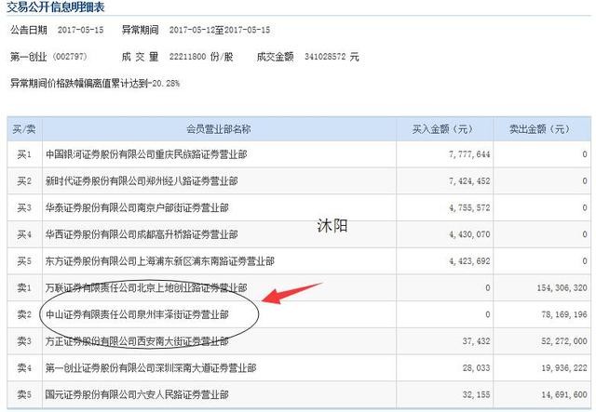Screen dimensions: 596x412
Task: Click the 买3 rank cell
Action: pos(24,207)
